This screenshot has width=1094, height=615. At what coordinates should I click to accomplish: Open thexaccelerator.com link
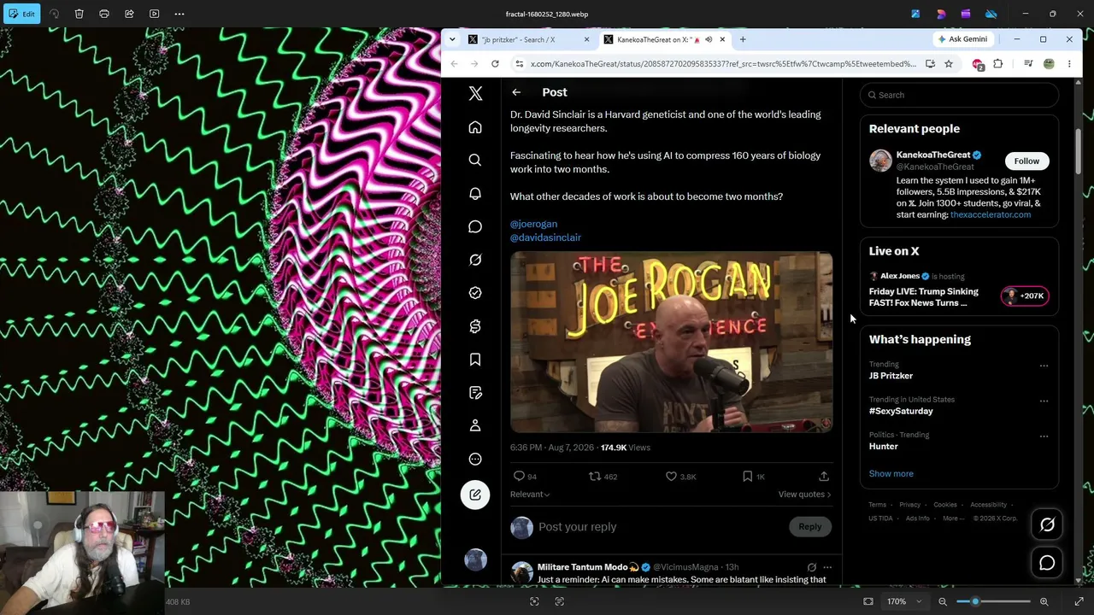click(x=991, y=214)
